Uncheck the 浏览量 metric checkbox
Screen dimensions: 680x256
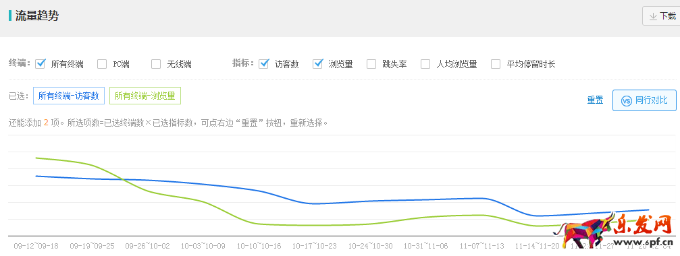[318, 64]
